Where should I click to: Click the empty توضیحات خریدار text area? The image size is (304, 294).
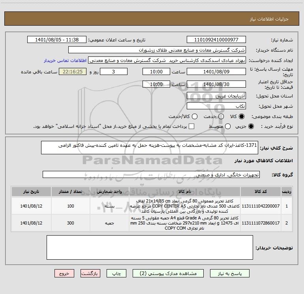[x=150, y=247]
